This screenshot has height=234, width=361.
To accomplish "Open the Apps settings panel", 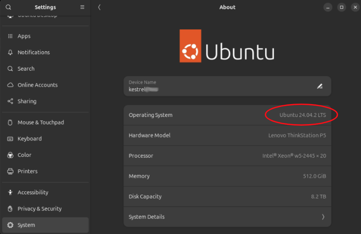I will pos(45,36).
